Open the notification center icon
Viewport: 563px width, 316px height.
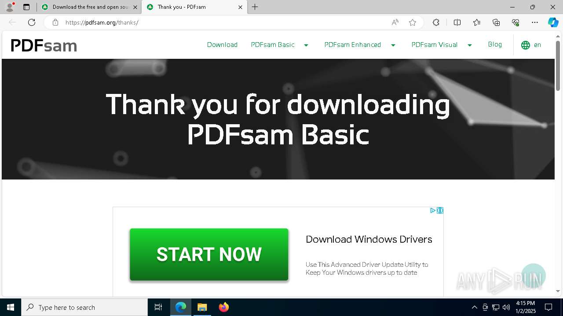548,307
